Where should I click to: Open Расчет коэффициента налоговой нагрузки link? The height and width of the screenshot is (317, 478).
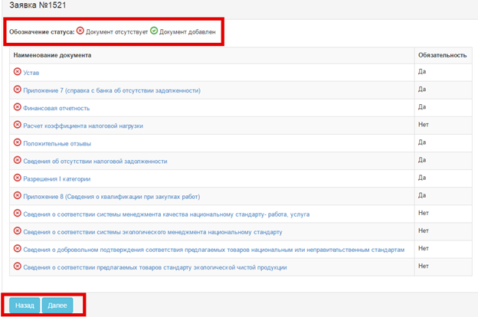point(83,126)
